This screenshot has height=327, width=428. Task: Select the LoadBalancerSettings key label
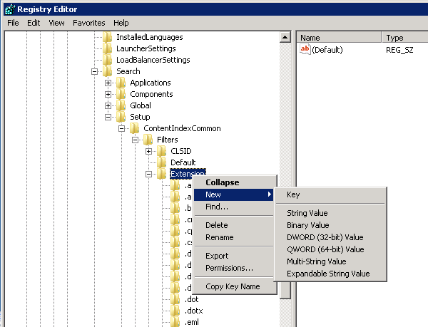153,60
